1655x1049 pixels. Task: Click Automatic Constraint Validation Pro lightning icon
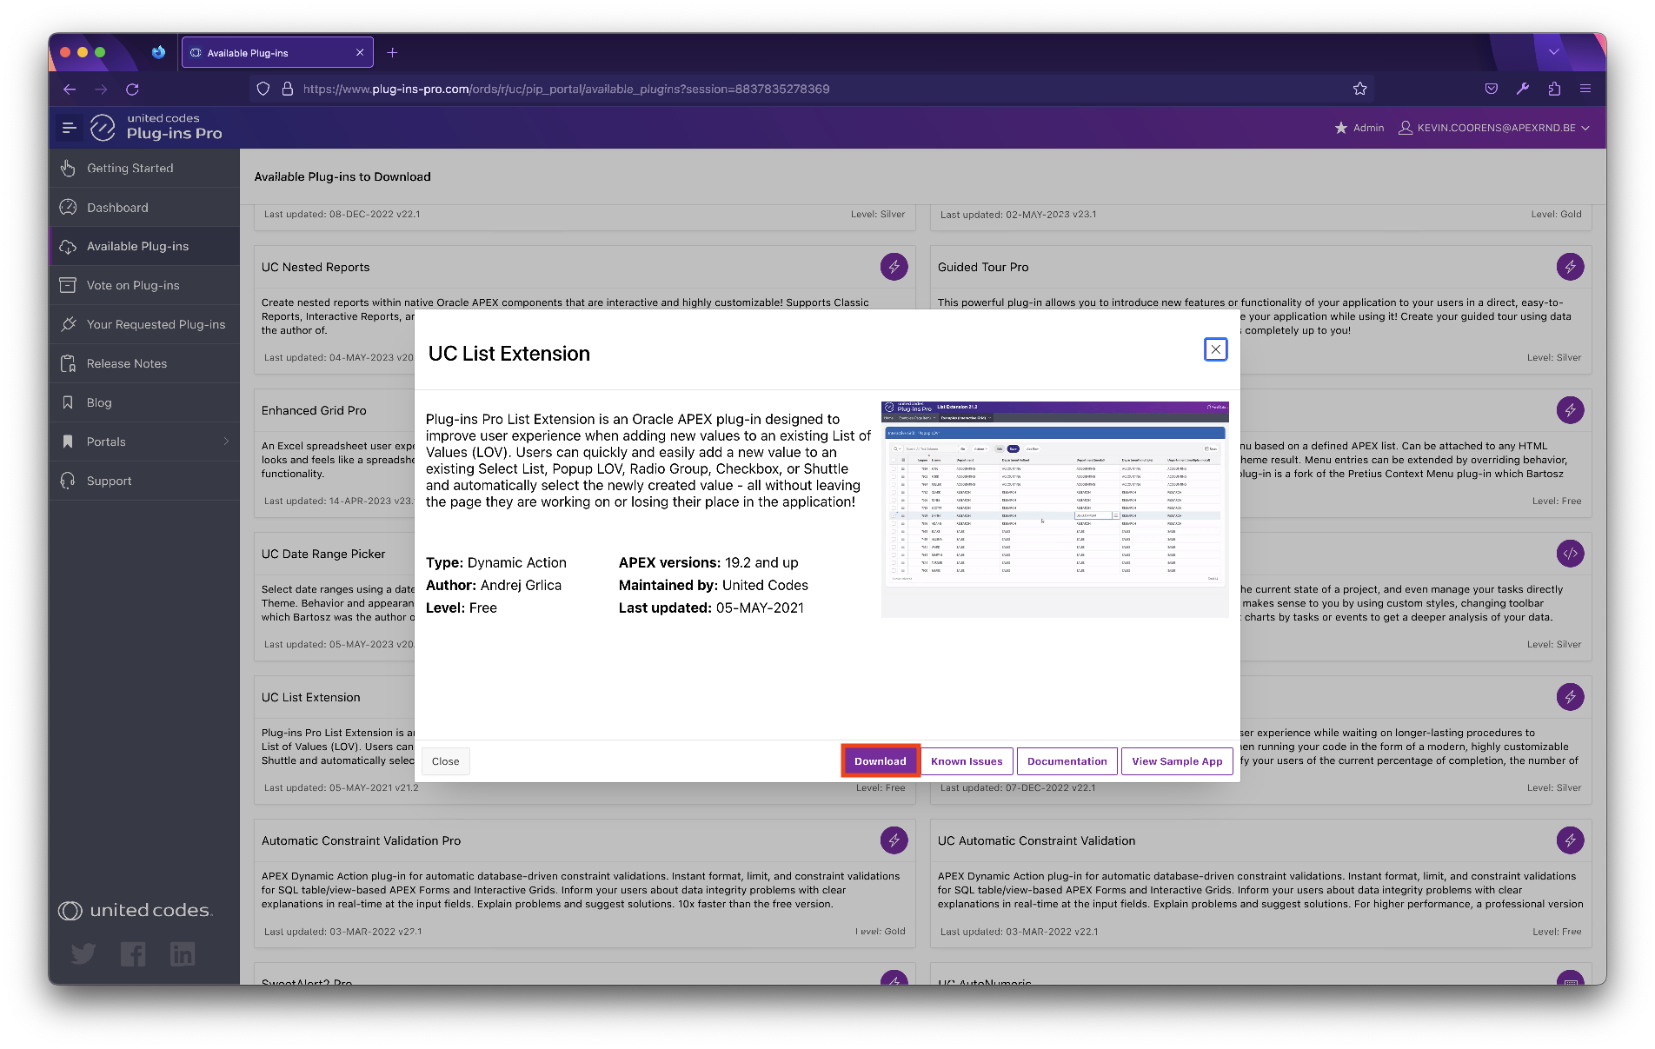coord(894,840)
